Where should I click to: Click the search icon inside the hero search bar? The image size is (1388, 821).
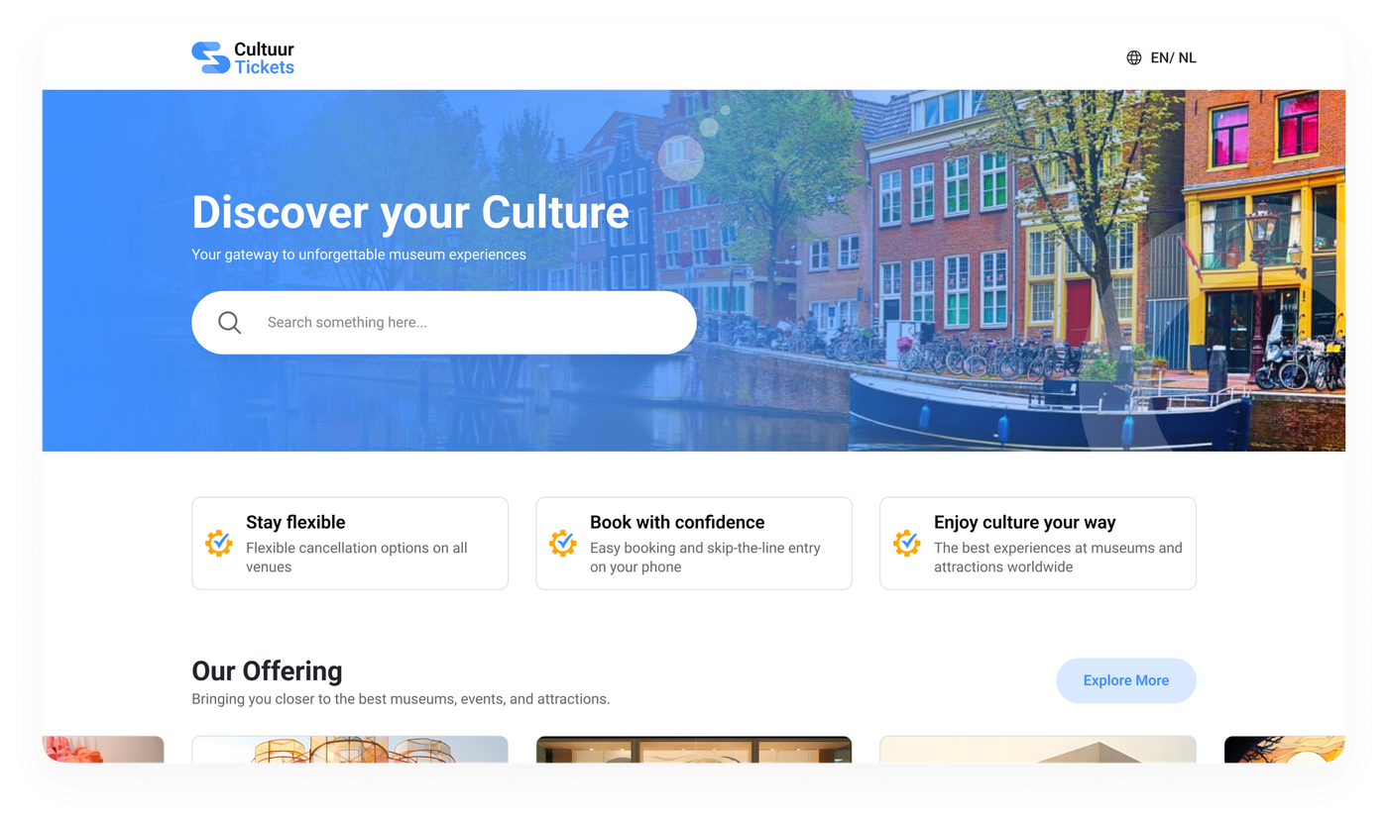tap(229, 322)
